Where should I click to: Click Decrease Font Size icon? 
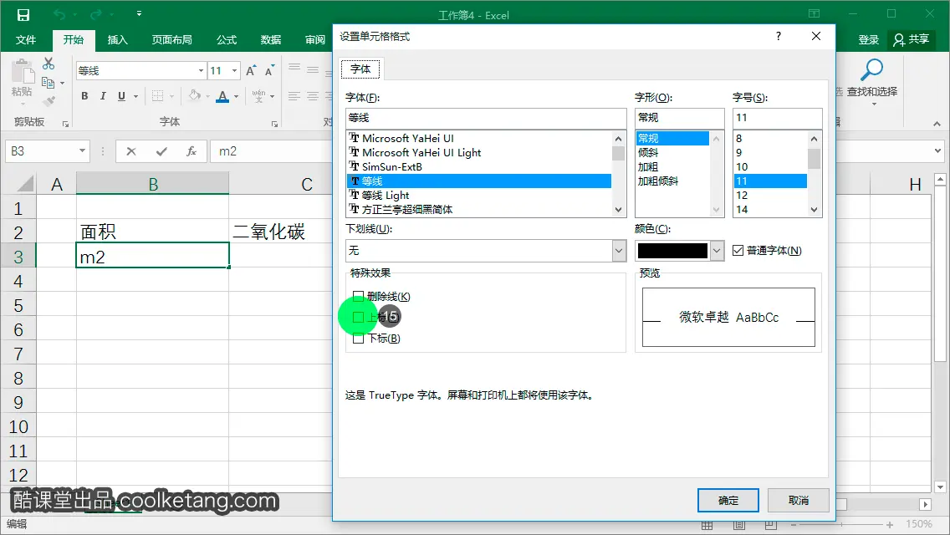click(269, 71)
